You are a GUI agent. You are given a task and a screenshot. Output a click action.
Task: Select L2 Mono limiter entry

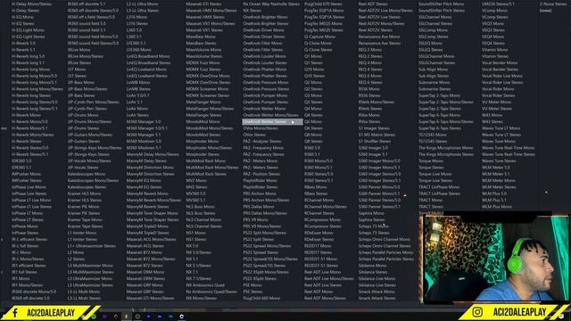tap(76, 252)
